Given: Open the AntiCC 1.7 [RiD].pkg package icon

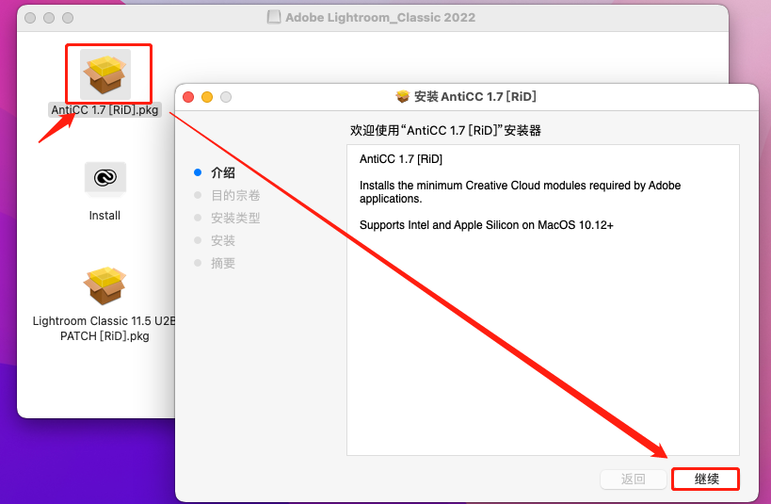Looking at the screenshot, I should [x=105, y=74].
